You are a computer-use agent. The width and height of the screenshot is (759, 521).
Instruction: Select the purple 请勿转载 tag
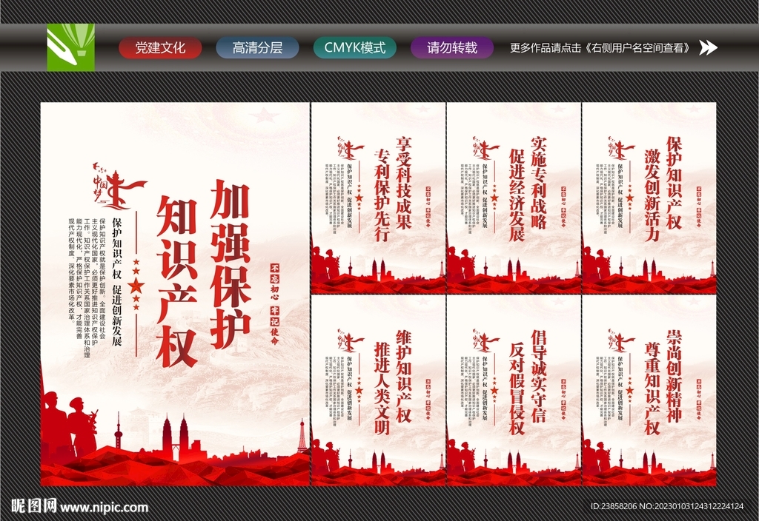click(x=452, y=47)
